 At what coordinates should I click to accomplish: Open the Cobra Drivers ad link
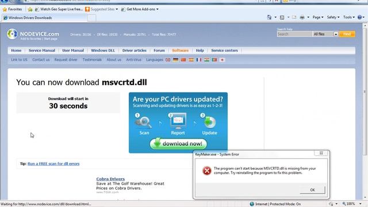click(x=110, y=179)
